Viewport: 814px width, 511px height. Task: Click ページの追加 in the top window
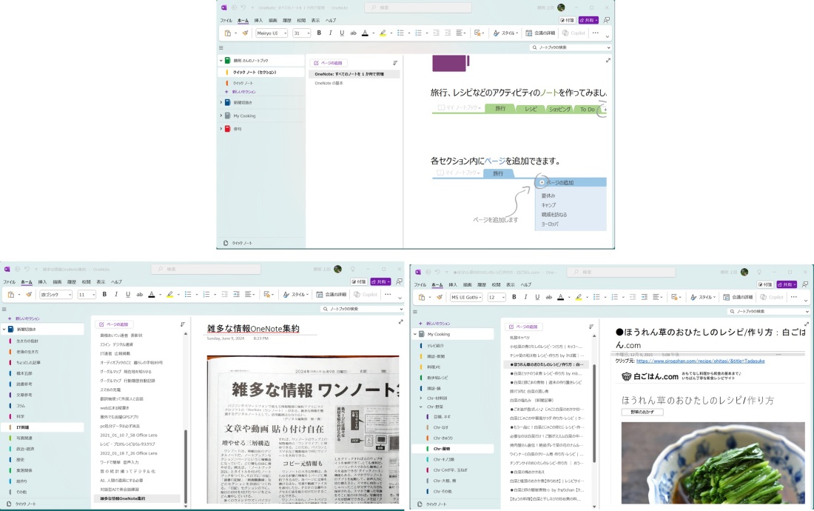pyautogui.click(x=329, y=63)
